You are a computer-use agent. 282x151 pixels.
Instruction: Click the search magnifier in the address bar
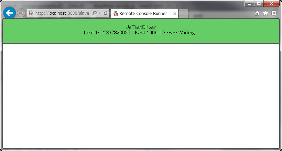(95, 13)
